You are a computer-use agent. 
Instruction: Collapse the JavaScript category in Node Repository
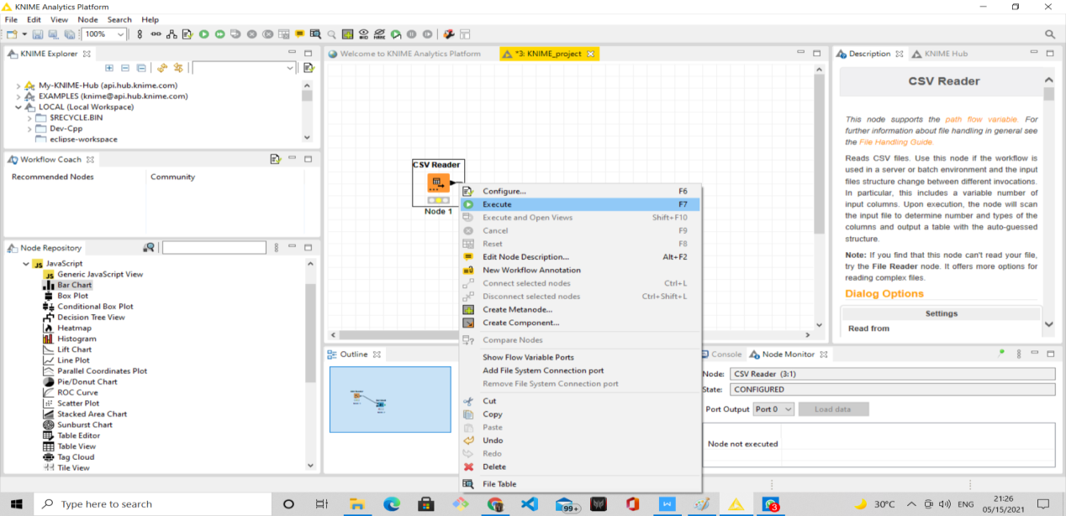(x=26, y=264)
